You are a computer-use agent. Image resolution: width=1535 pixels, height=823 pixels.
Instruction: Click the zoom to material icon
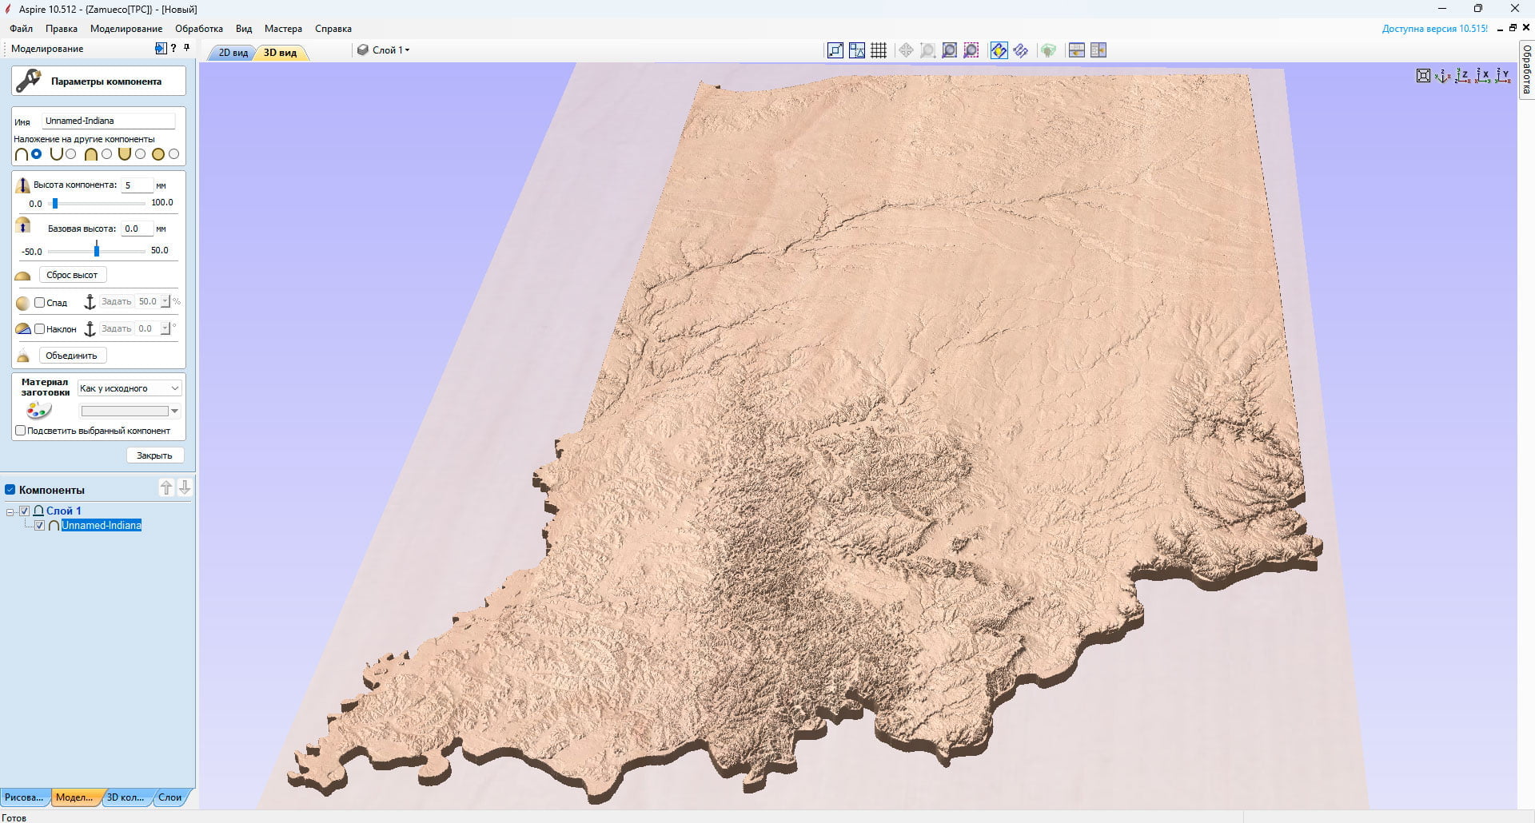(949, 50)
